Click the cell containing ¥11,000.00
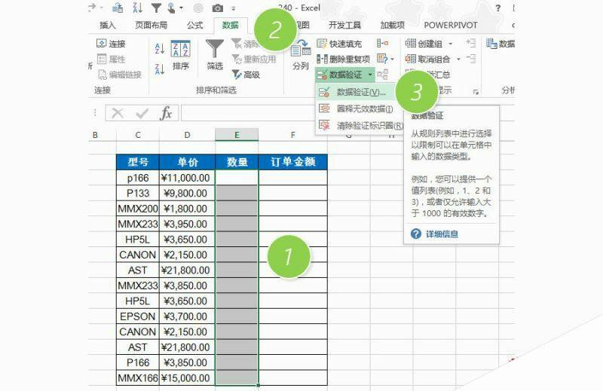The image size is (603, 391). tap(187, 178)
